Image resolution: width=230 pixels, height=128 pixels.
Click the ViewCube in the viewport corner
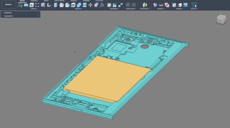[221, 20]
